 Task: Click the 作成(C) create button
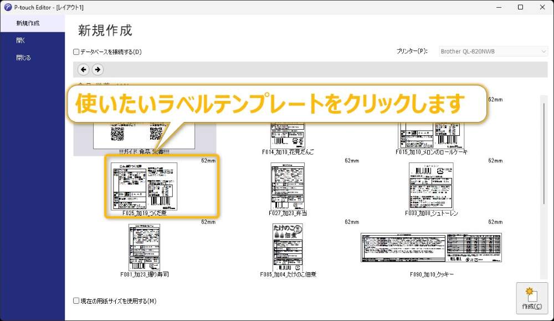point(532,298)
